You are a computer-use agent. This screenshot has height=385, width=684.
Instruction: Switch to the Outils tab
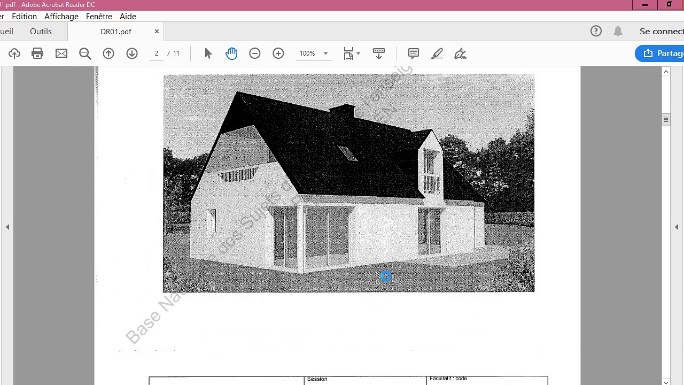[41, 31]
